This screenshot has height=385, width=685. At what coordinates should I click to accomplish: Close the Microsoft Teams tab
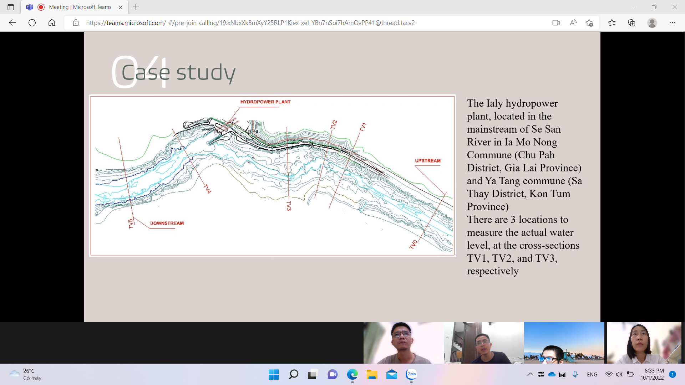click(121, 7)
